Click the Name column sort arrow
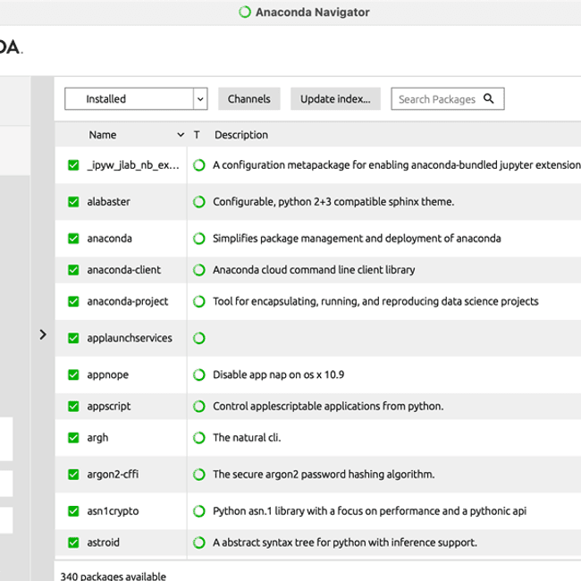Screen dimensions: 581x581 tap(181, 135)
